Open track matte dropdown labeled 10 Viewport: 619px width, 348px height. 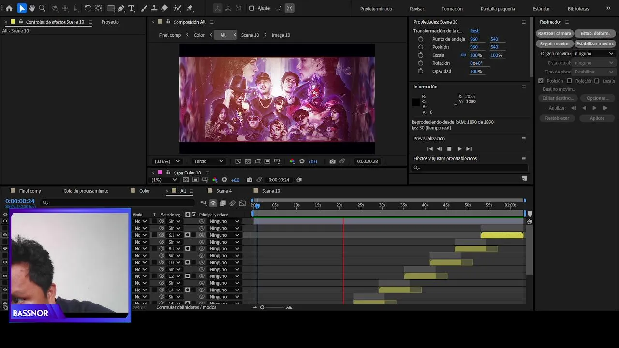click(174, 262)
